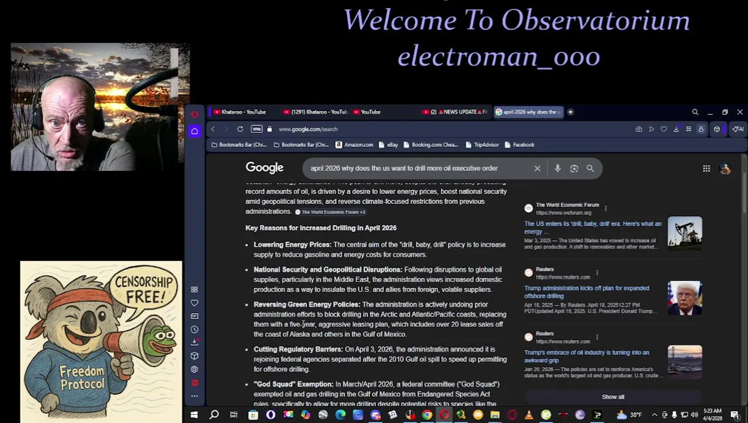Screen dimensions: 748x423
Task: Open the sidebar more options ellipsis
Action: (195, 397)
